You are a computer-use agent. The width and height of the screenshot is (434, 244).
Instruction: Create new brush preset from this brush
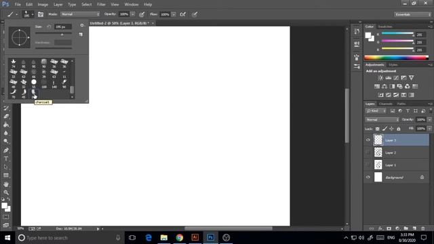tap(81, 35)
